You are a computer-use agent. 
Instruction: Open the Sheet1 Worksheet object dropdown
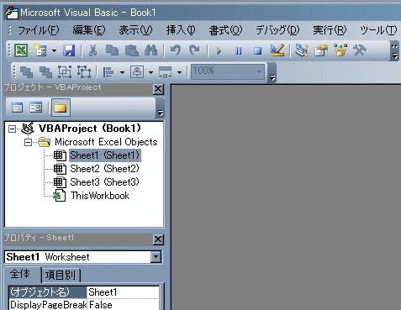coord(156,257)
